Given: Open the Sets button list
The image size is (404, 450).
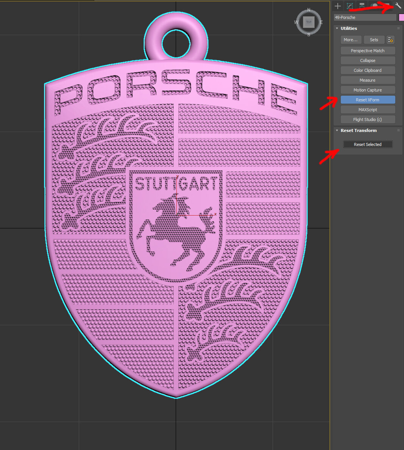Looking at the screenshot, I should (374, 40).
